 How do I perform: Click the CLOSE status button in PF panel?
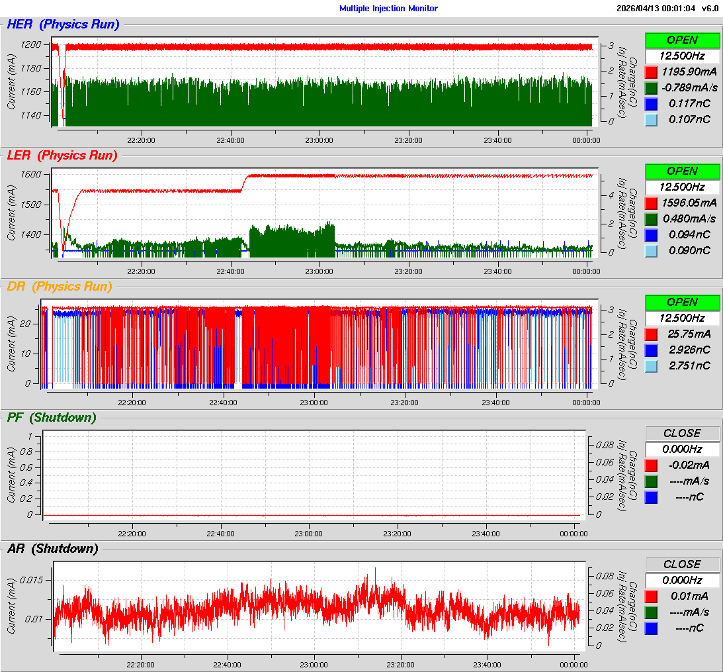tap(682, 433)
